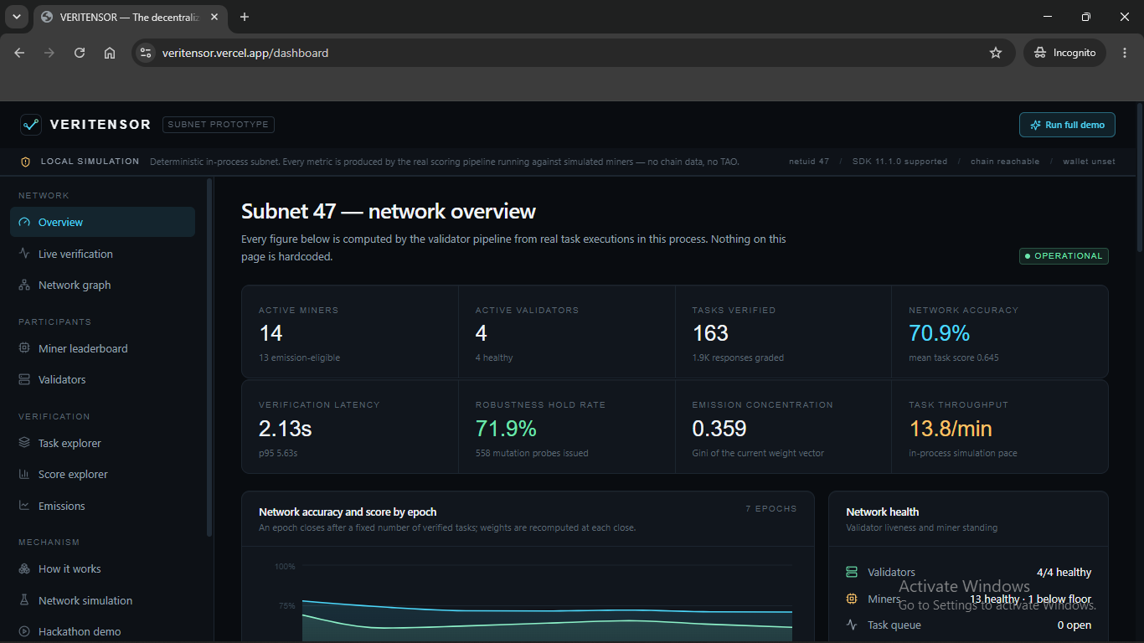Viewport: 1144px width, 643px height.
Task: Reload the Veritensor dashboard page
Action: click(80, 53)
